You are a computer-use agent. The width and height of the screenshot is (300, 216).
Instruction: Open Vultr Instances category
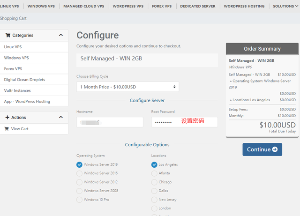point(34,90)
